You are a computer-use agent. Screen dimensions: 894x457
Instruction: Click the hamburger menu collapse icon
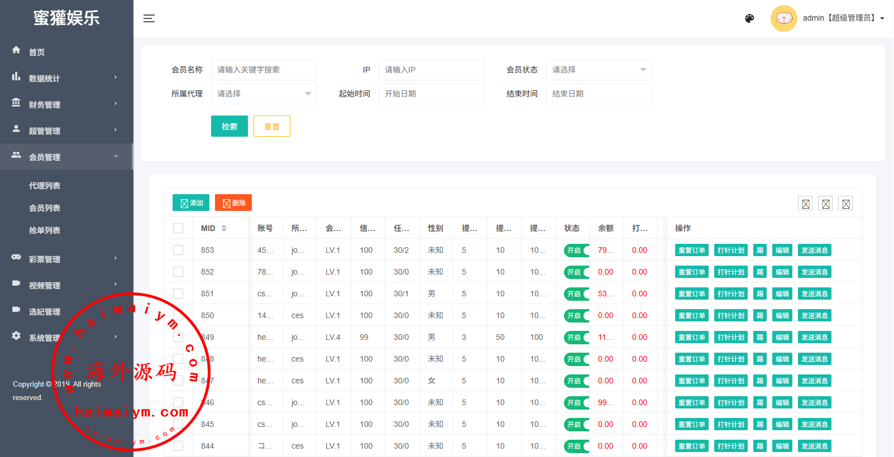tap(149, 18)
